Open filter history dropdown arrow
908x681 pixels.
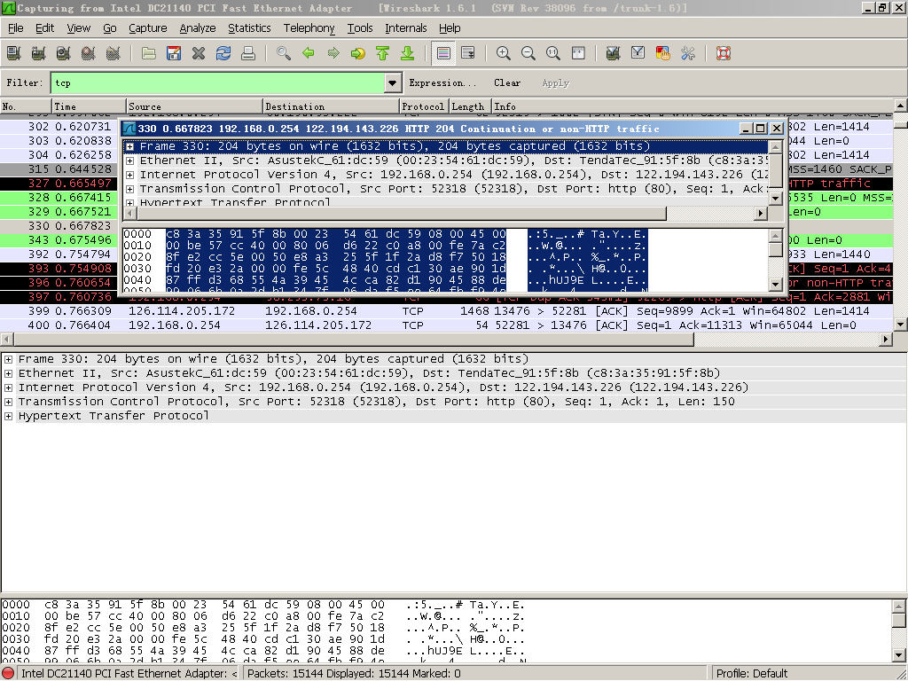(393, 82)
